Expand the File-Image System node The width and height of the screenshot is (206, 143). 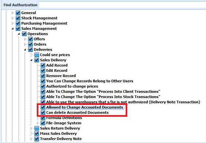(37, 123)
